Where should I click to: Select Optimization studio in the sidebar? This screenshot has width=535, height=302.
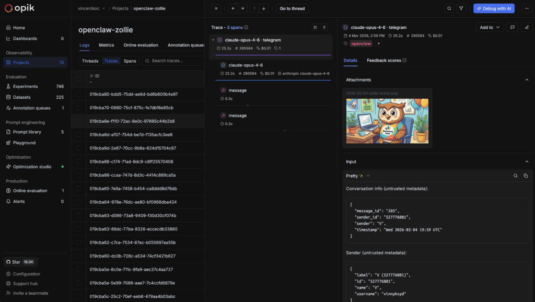pyautogui.click(x=31, y=167)
